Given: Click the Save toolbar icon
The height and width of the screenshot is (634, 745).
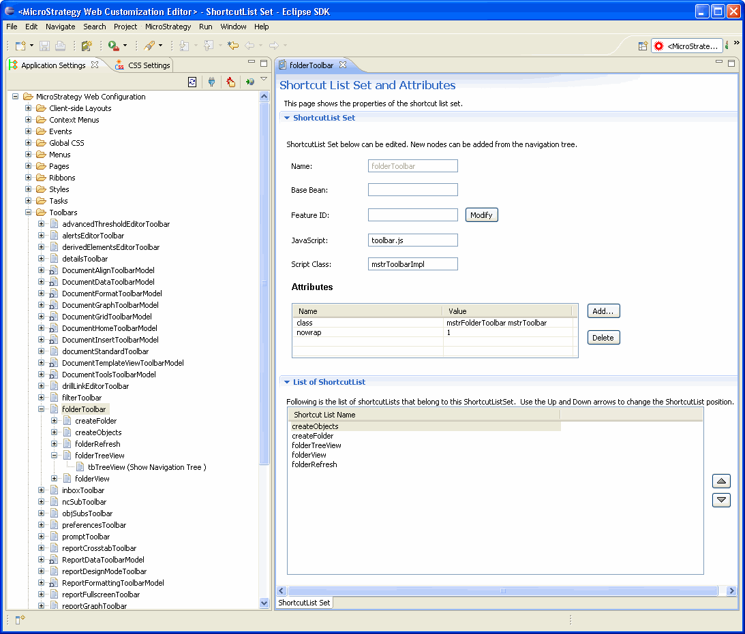Looking at the screenshot, I should pyautogui.click(x=45, y=46).
